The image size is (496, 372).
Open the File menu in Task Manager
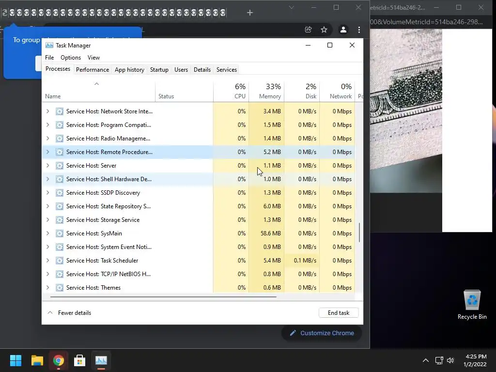pos(49,58)
